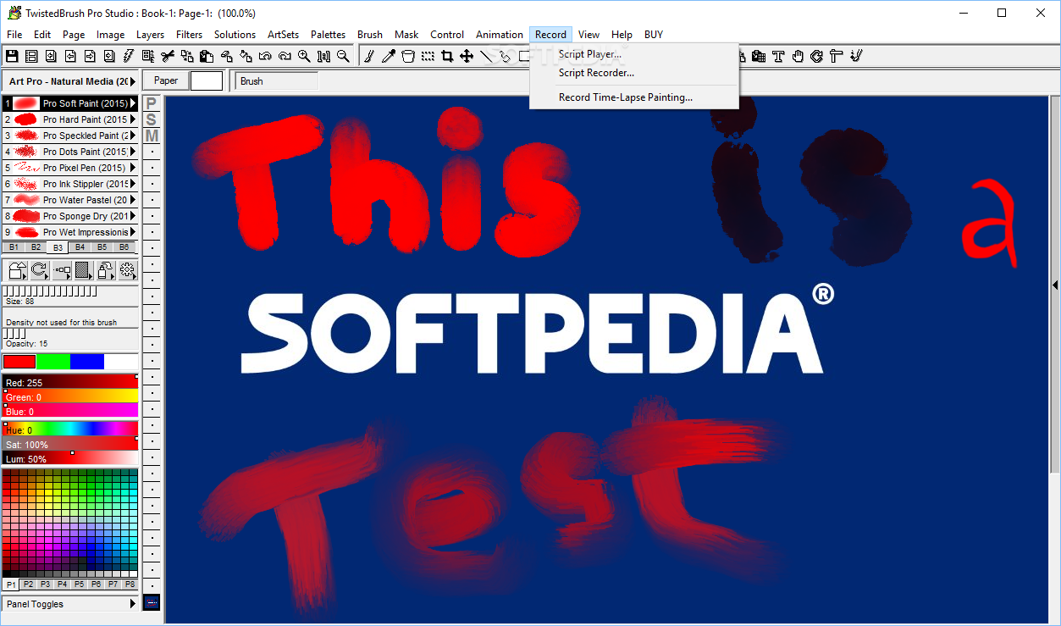1061x626 pixels.
Task: Expand arrow next to Pro Sponge Dry
Action: [133, 216]
